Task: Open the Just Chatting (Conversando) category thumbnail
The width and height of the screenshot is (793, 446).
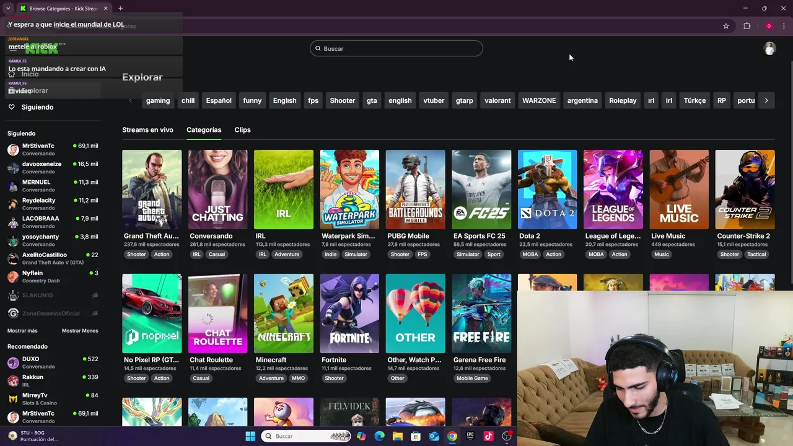Action: 217,190
